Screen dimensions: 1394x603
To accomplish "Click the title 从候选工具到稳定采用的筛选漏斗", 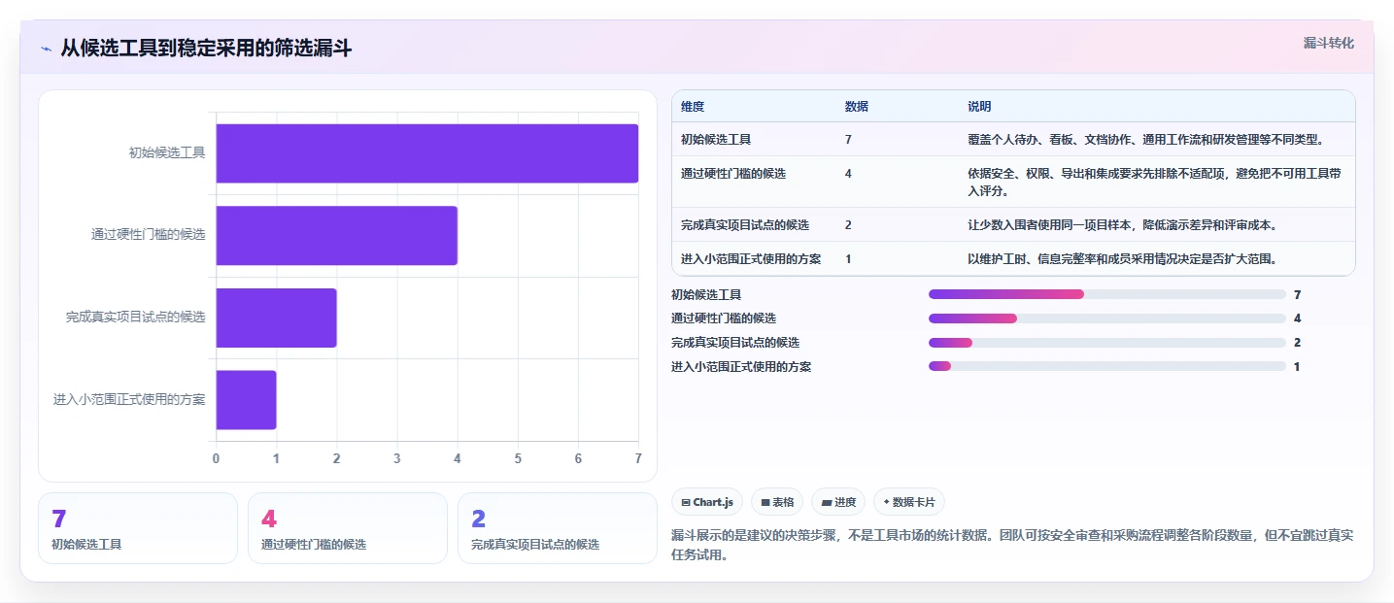I will point(206,49).
